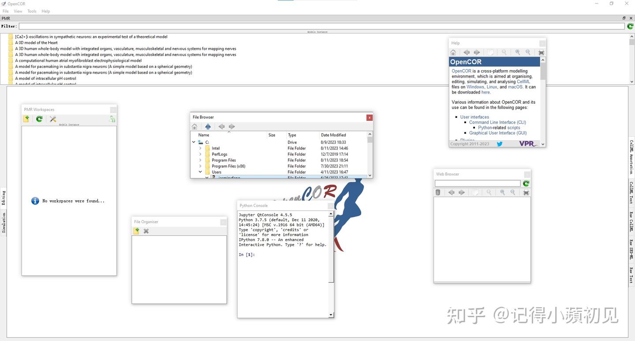Go home in Help panel
The width and height of the screenshot is (635, 341).
453,52
